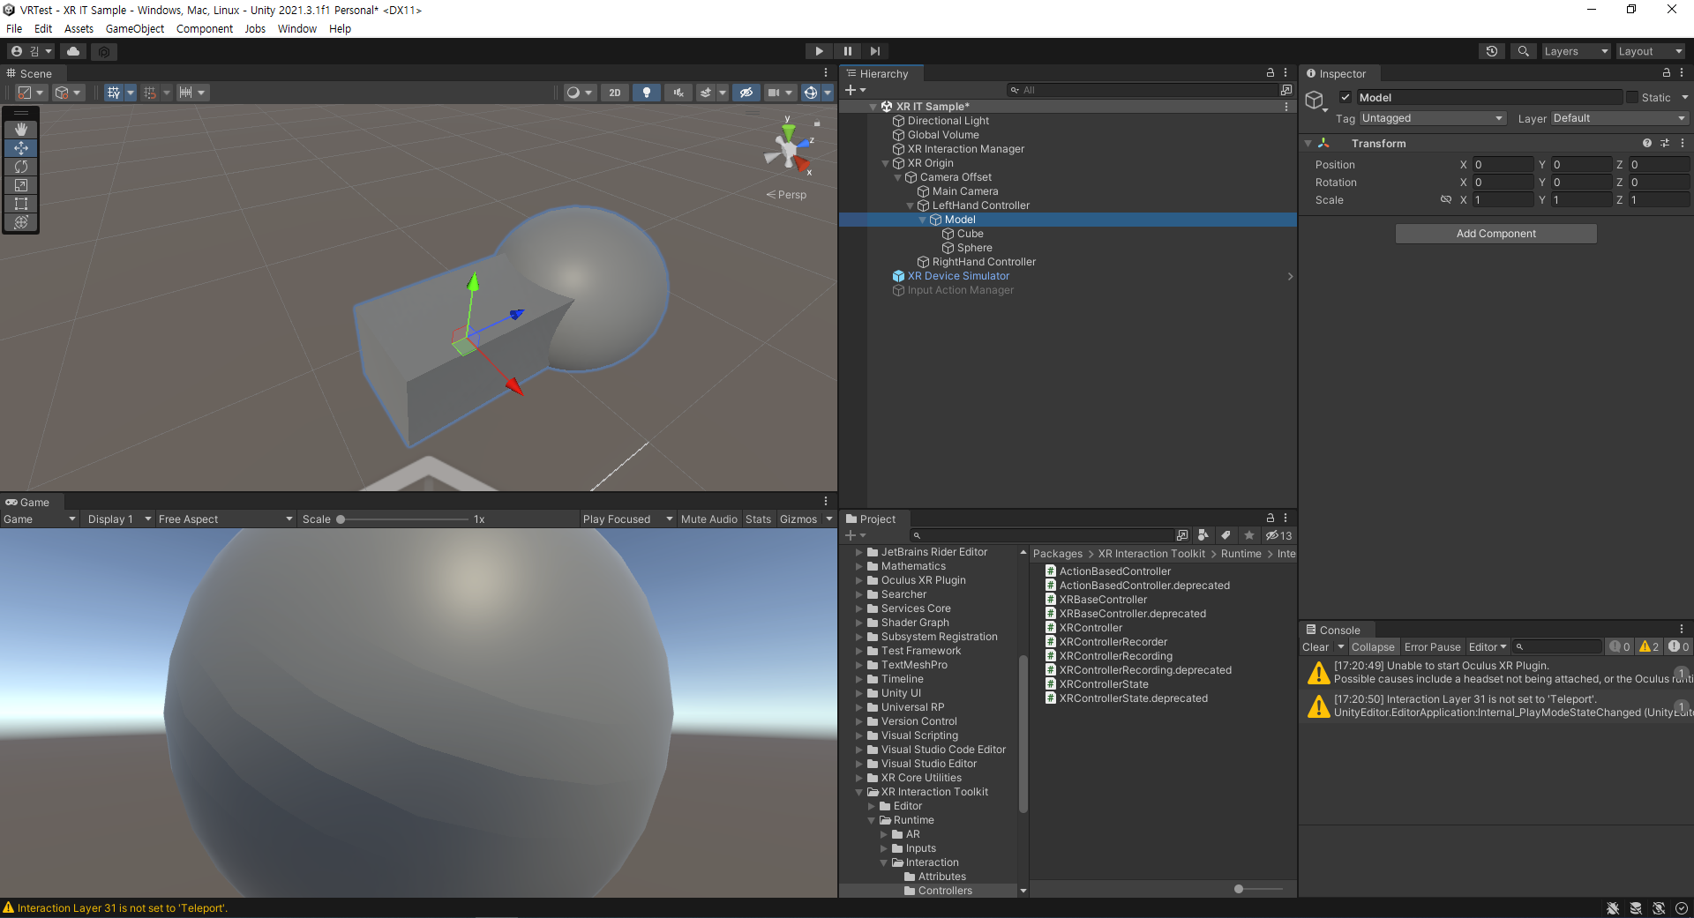Screen dimensions: 1694x918
Task: Collapse the LeftHand Controller node
Action: click(911, 205)
